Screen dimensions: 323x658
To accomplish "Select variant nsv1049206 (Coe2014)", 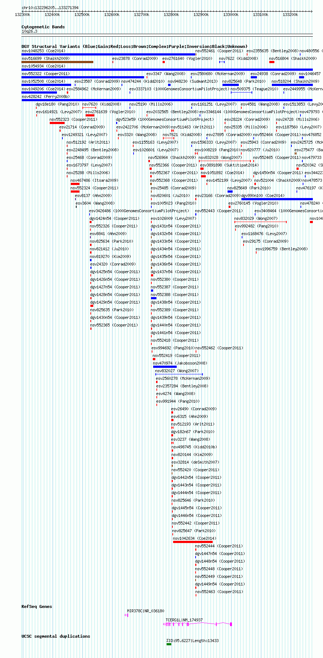I will [44, 89].
